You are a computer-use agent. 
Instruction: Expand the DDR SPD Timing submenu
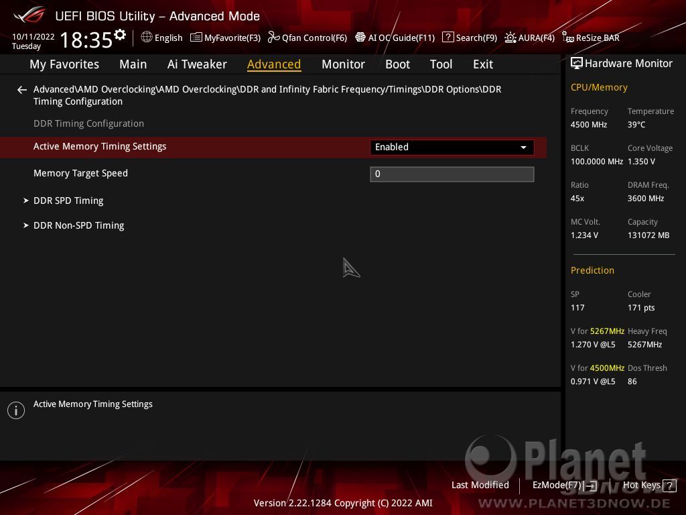(x=68, y=201)
